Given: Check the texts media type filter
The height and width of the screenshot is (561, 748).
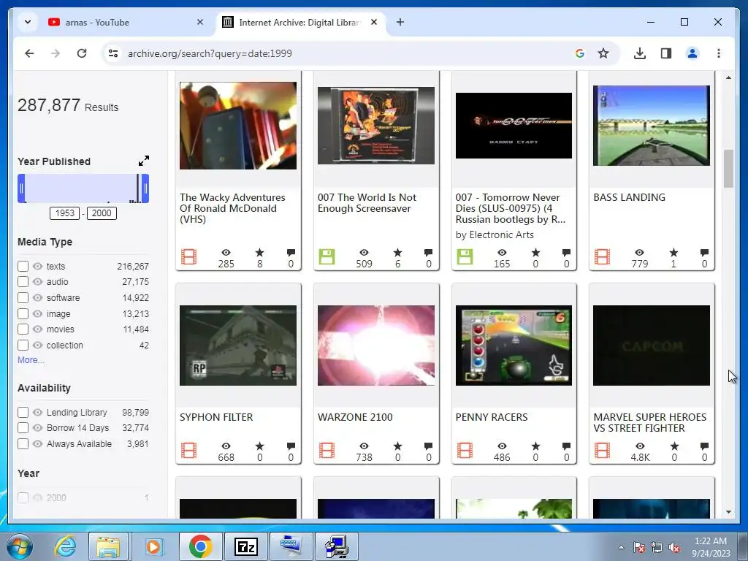Looking at the screenshot, I should click(x=23, y=266).
